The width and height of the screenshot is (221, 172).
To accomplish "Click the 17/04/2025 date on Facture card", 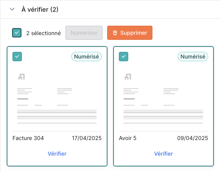I will coord(87,138).
